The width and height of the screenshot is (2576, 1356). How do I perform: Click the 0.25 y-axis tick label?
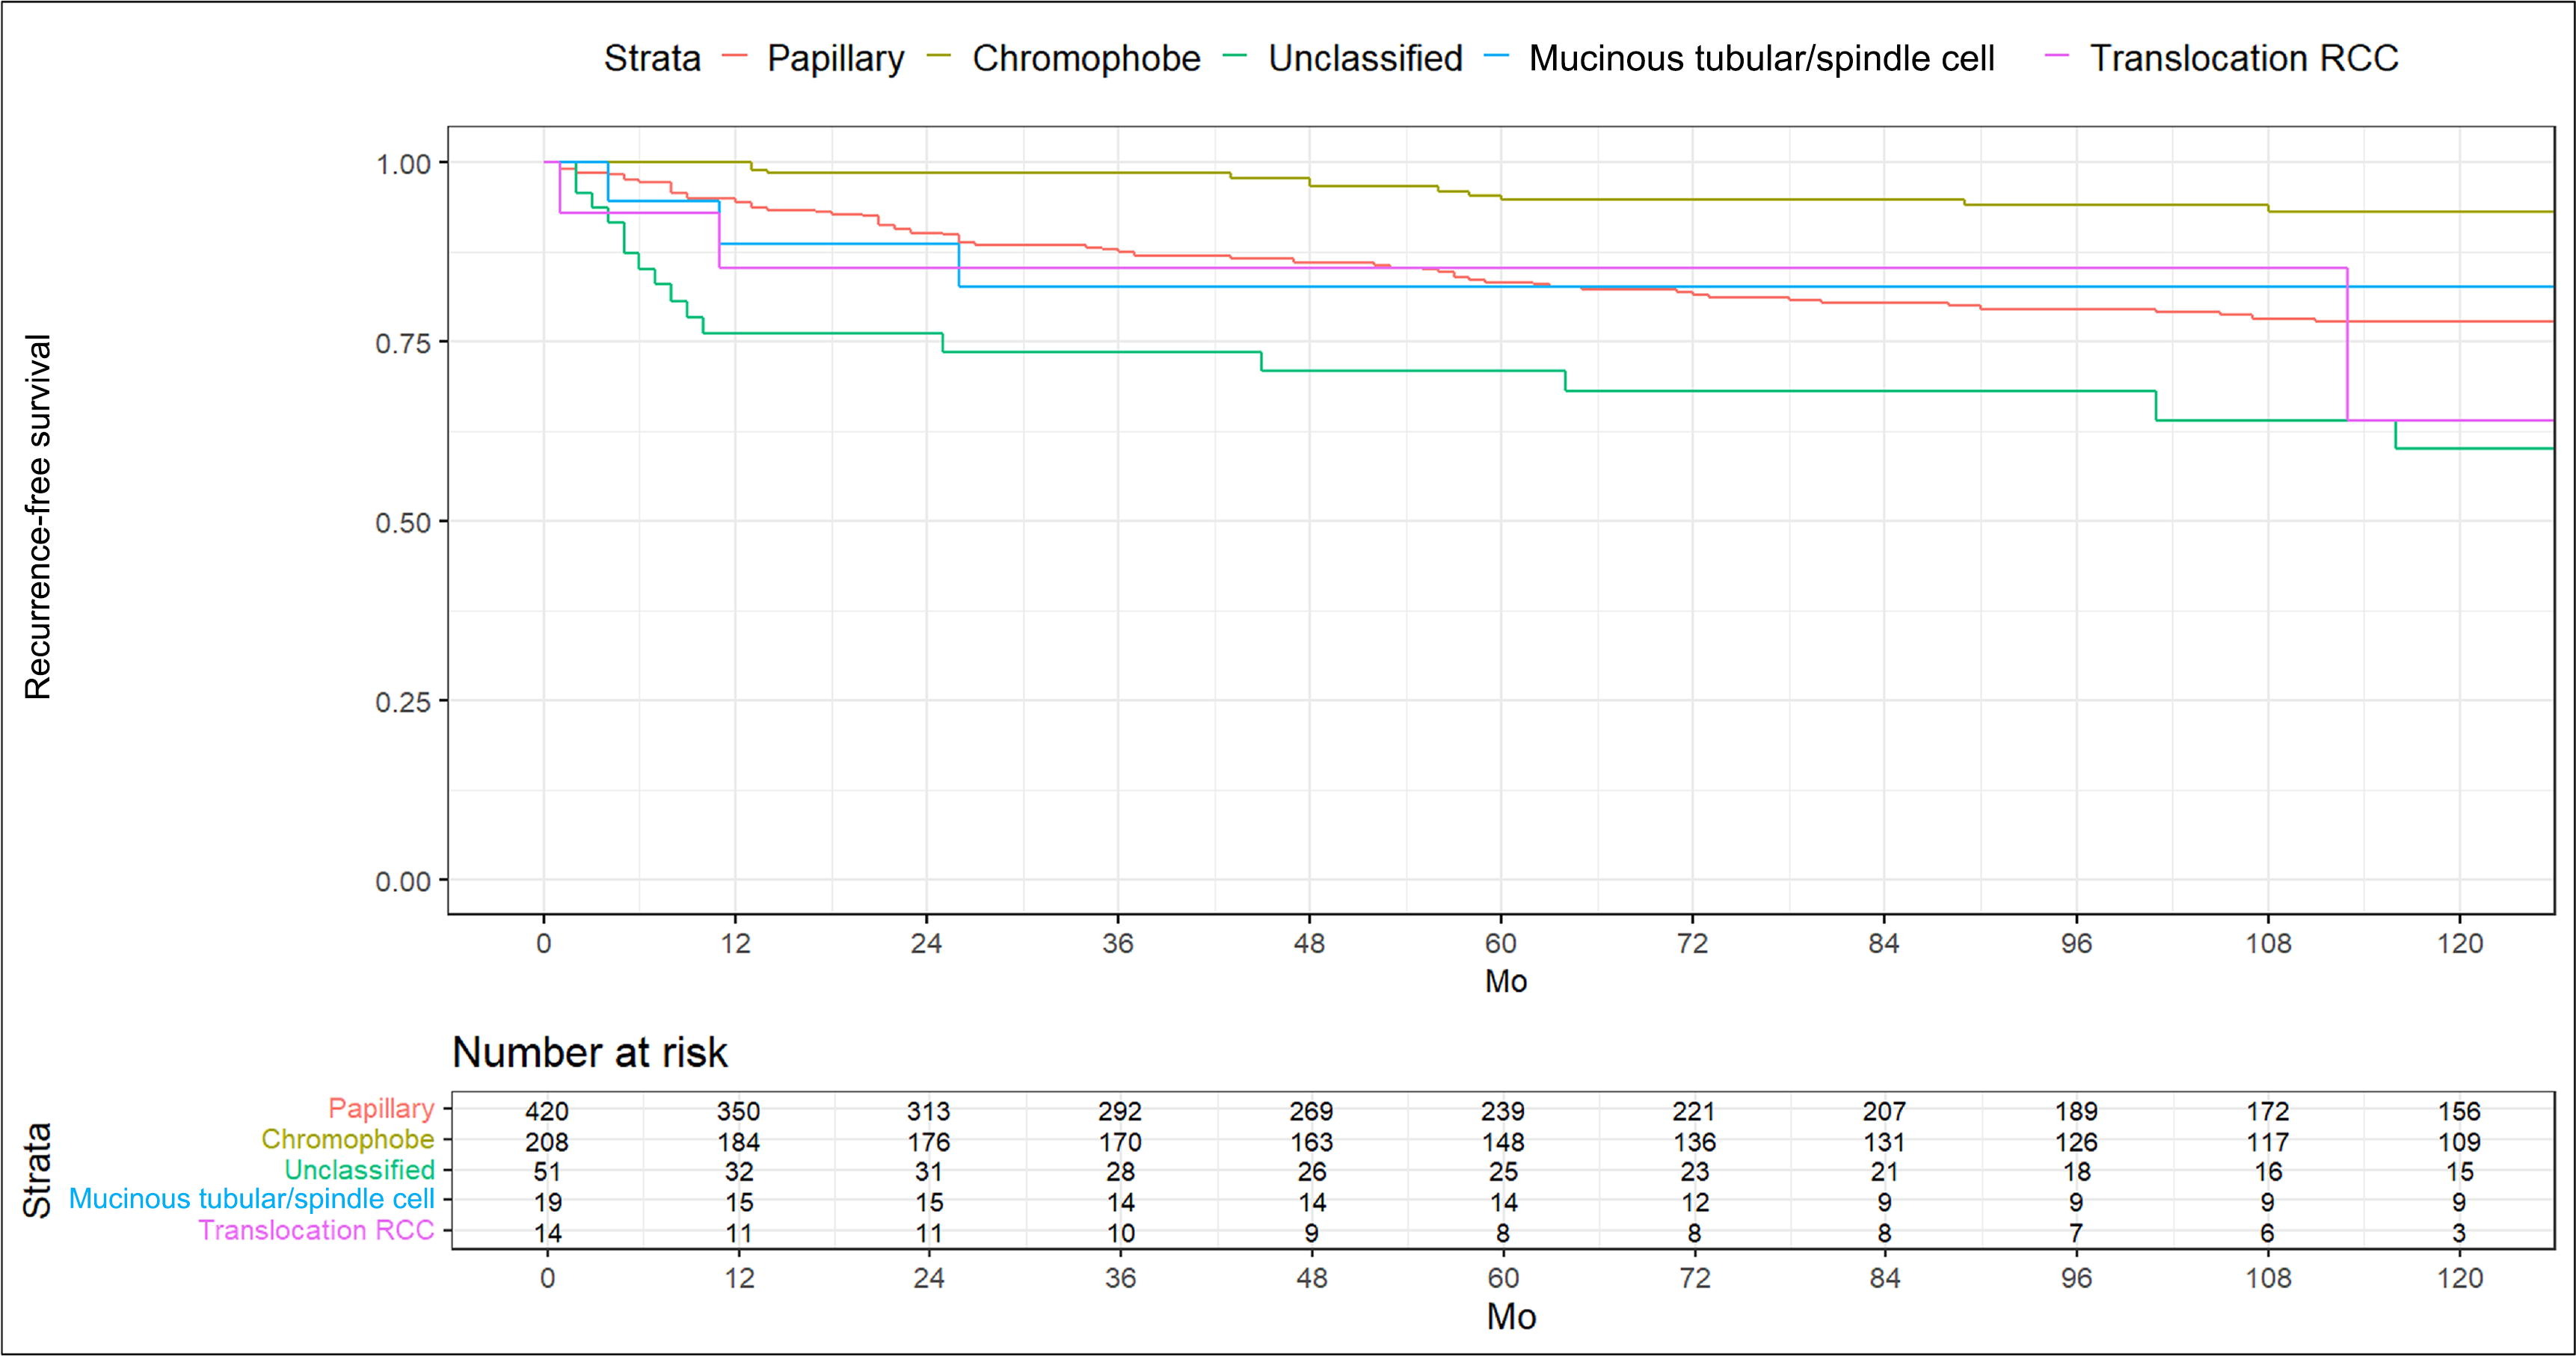[x=403, y=702]
